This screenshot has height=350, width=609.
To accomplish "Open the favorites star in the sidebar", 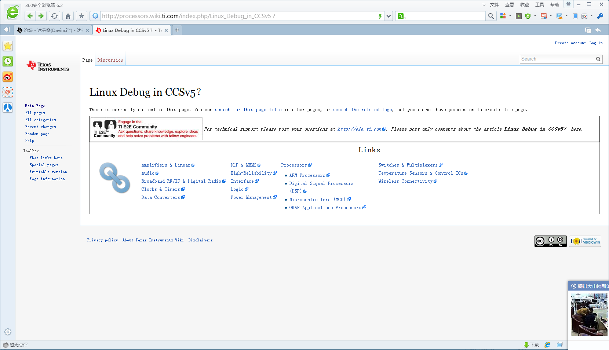I will [8, 46].
